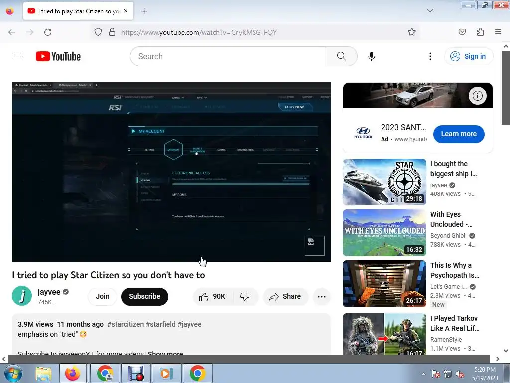This screenshot has width=510, height=383.
Task: Select the Star Citizen video tab
Action: tap(78, 11)
